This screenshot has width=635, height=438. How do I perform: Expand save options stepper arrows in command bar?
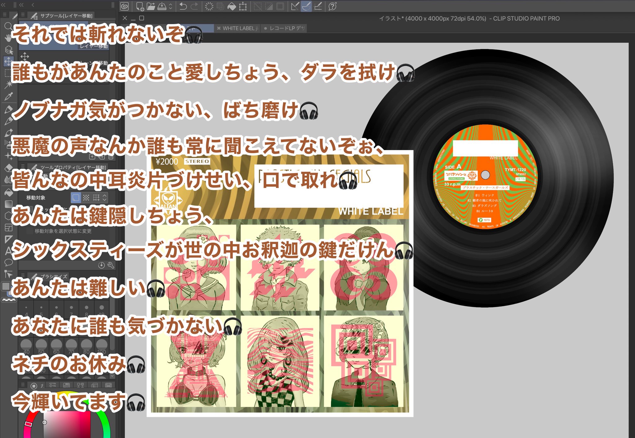point(171,6)
